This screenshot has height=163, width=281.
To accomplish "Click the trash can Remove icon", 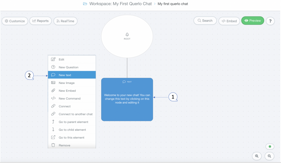I will [x=53, y=145].
